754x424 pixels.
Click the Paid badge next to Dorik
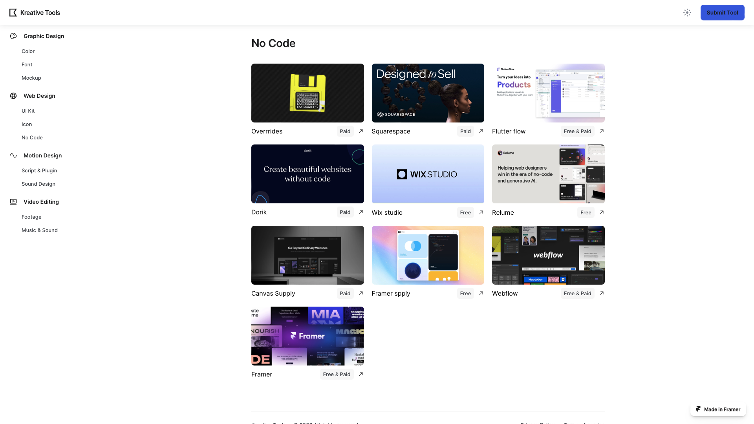click(345, 212)
